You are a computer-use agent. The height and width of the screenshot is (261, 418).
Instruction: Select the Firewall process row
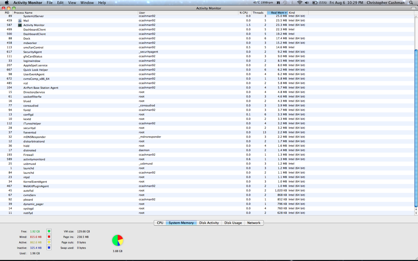[207, 155]
